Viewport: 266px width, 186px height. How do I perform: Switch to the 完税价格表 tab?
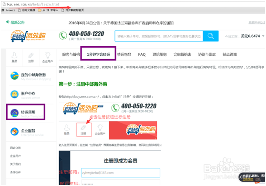coord(183,54)
